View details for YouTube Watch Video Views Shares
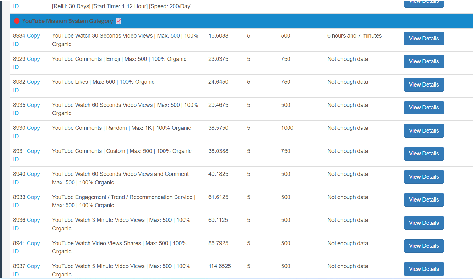The width and height of the screenshot is (473, 279). pos(424,246)
